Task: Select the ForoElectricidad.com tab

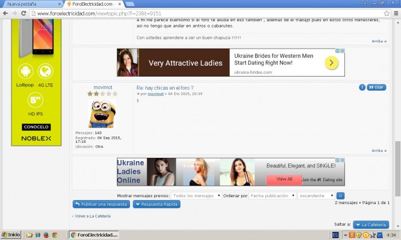Action: (x=93, y=4)
